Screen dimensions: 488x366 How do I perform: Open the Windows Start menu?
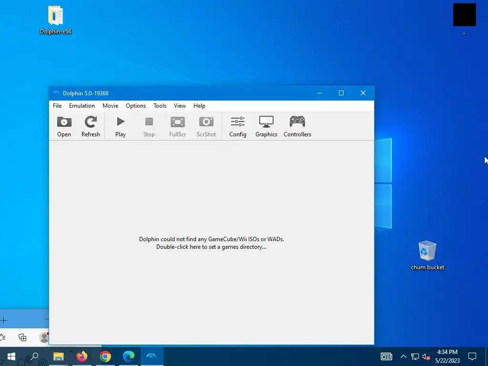tap(11, 356)
